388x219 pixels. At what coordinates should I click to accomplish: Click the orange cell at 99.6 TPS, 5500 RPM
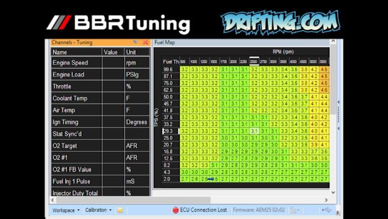pos(323,70)
